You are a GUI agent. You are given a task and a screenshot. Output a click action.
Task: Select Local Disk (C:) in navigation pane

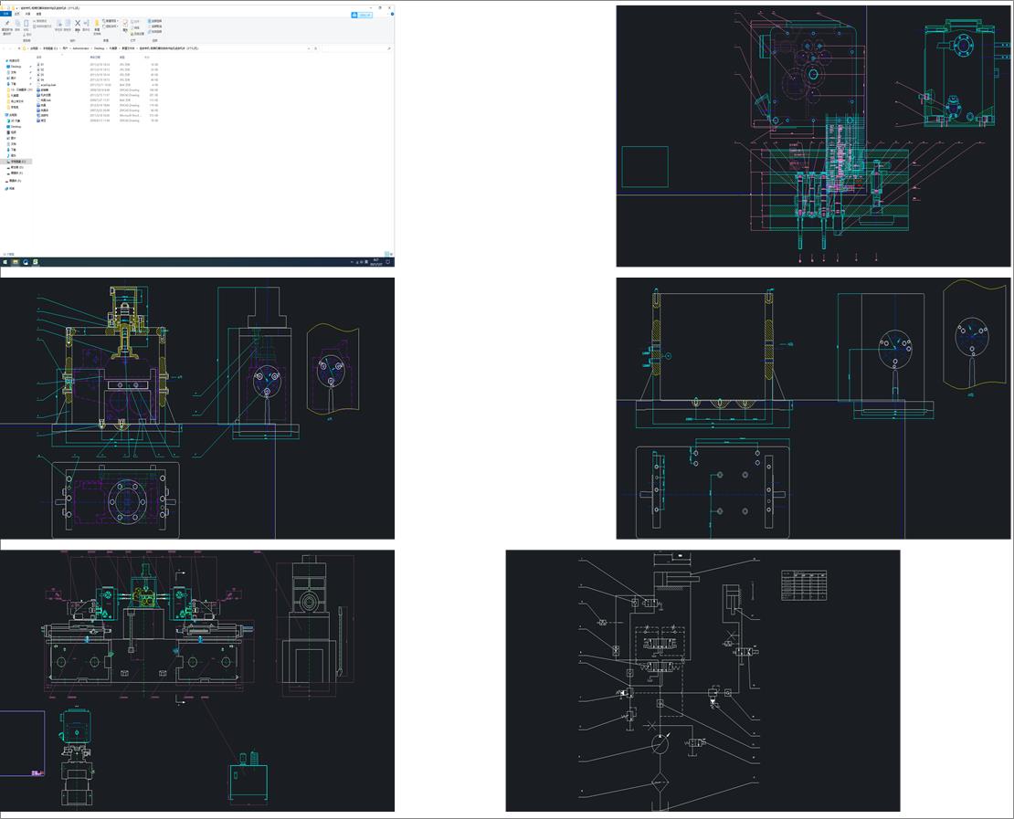coord(18,162)
